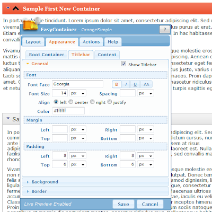Open help with the question mark button

tap(164, 30)
